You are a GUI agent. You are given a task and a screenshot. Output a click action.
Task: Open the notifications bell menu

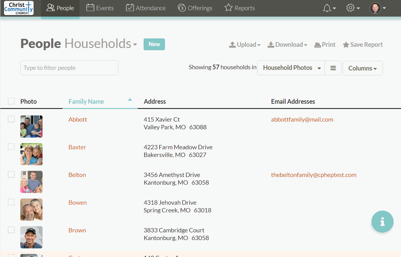[329, 8]
